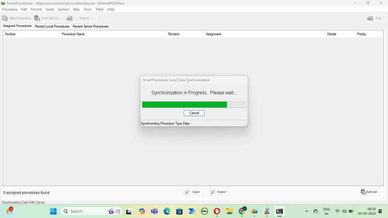Click the From Server toolbar button
Image resolution: width=388 pixels, height=218 pixels.
pyautogui.click(x=49, y=18)
